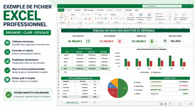195x109 pixels.
Task: Click the cell borders icon
Action: pyautogui.click(x=81, y=19)
